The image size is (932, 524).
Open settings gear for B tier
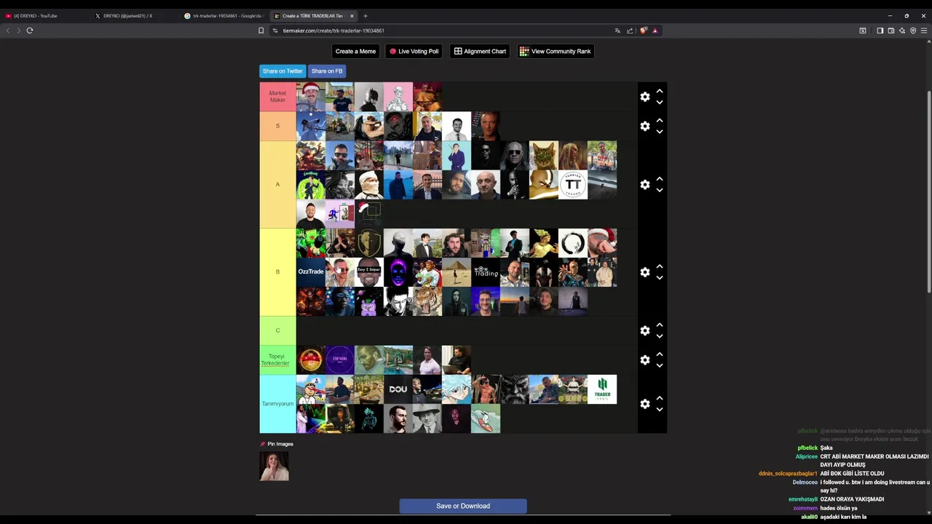pos(644,272)
